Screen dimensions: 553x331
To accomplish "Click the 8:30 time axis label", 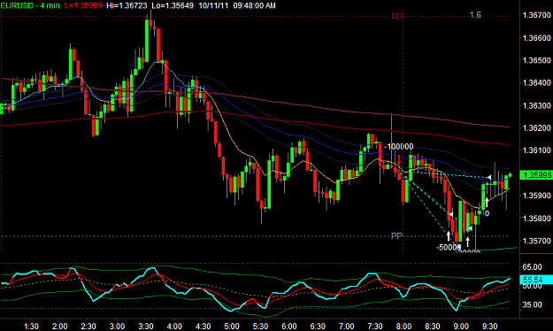I will click(x=432, y=326).
